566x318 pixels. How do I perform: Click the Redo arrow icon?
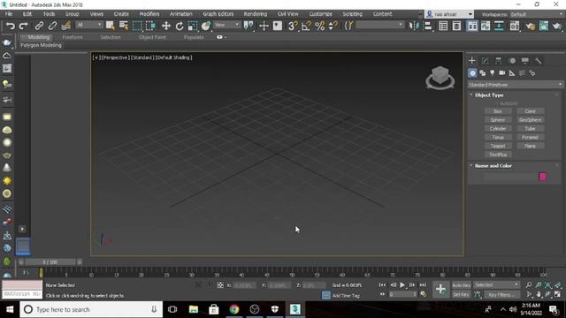click(x=24, y=26)
